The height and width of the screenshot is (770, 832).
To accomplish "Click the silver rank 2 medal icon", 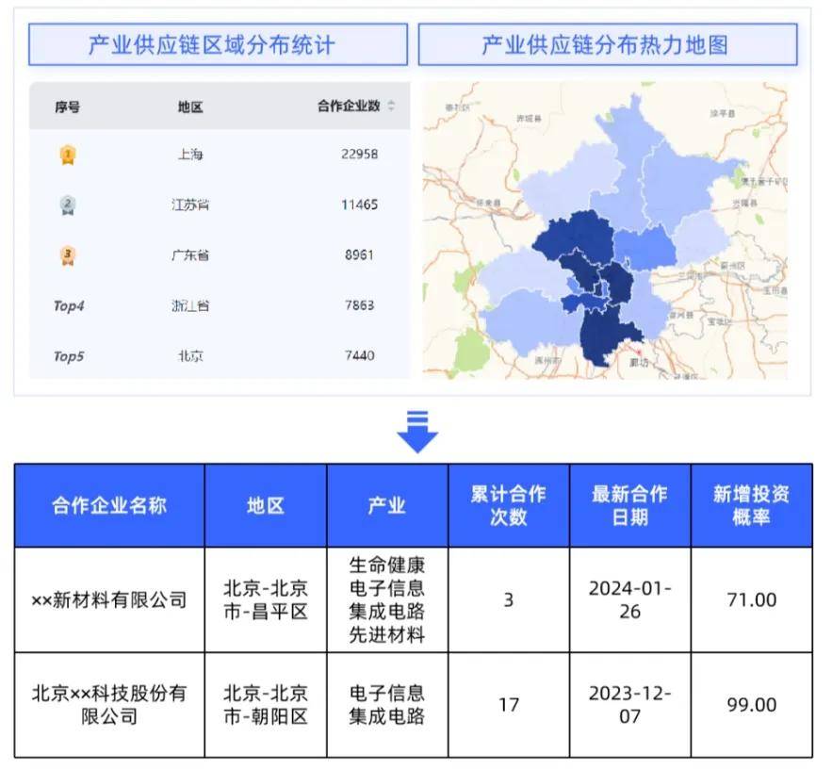I will point(68,205).
